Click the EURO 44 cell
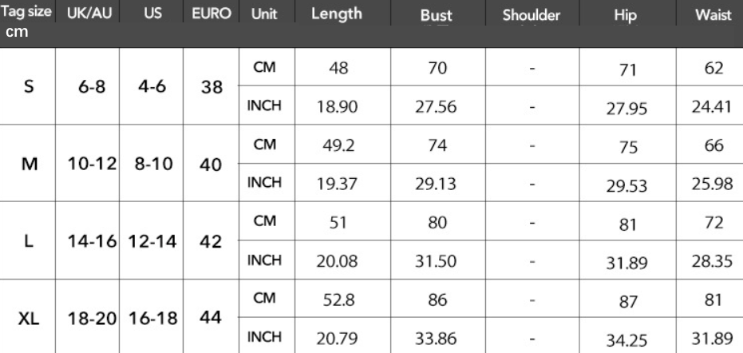This screenshot has width=743, height=353. click(x=211, y=317)
